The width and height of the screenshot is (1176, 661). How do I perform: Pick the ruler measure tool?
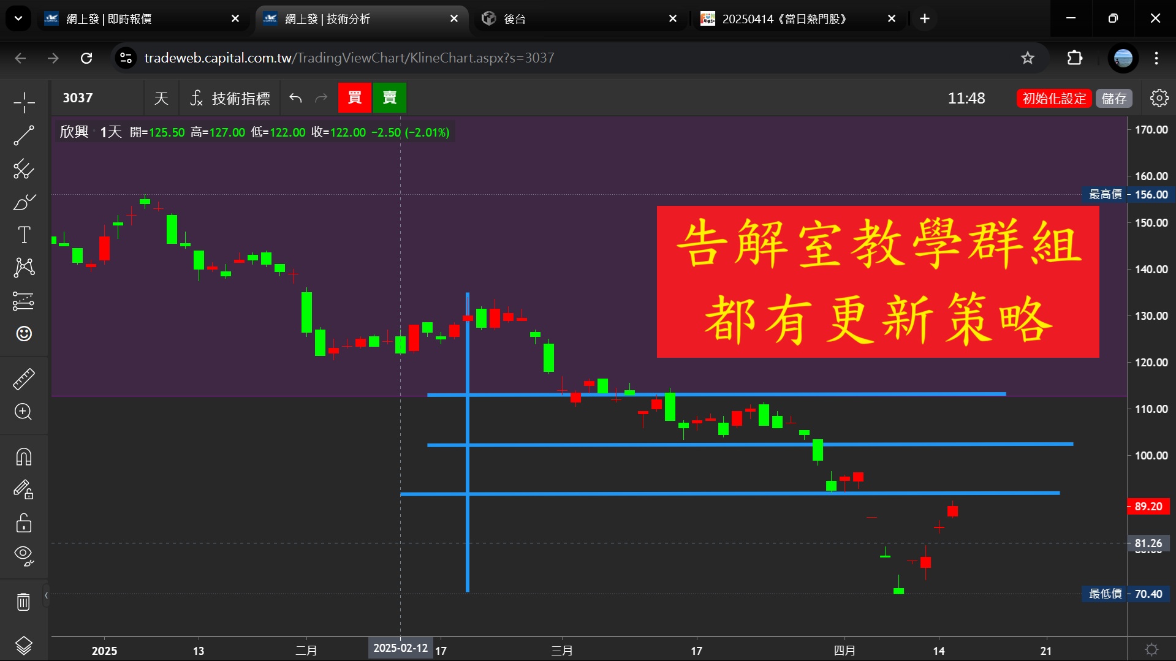point(24,379)
